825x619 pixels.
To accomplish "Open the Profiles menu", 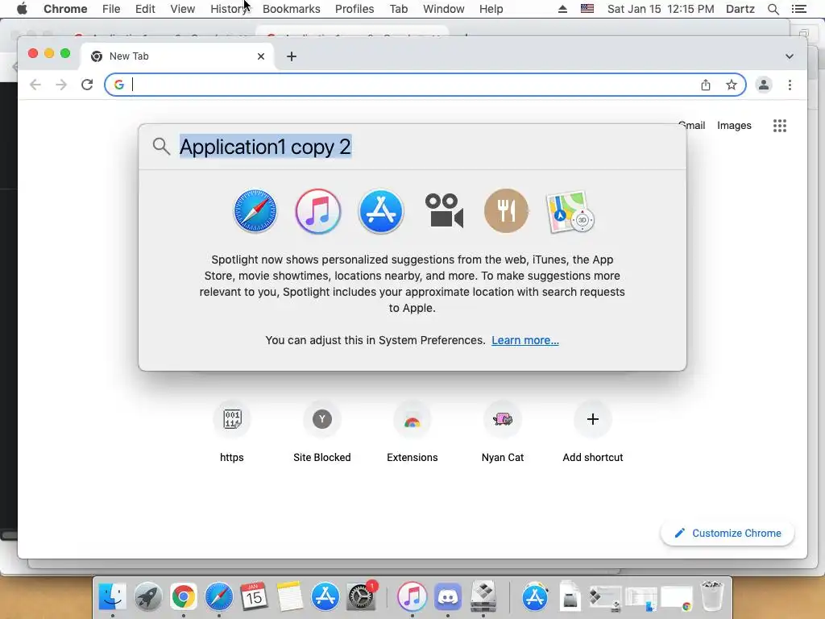I will tap(354, 9).
